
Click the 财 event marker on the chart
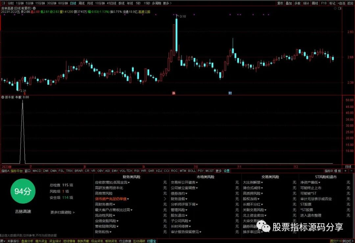tap(230, 93)
